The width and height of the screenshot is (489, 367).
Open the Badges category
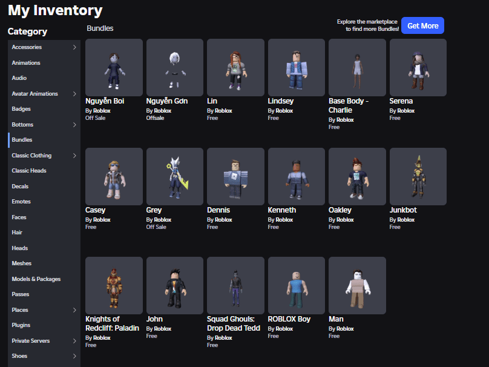[21, 109]
